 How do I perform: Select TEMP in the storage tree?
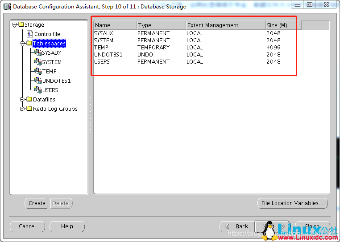coord(50,71)
